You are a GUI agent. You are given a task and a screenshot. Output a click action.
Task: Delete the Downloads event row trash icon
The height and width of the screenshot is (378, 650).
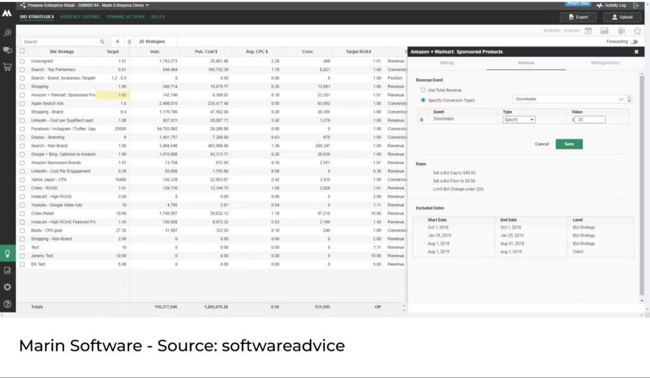[421, 120]
